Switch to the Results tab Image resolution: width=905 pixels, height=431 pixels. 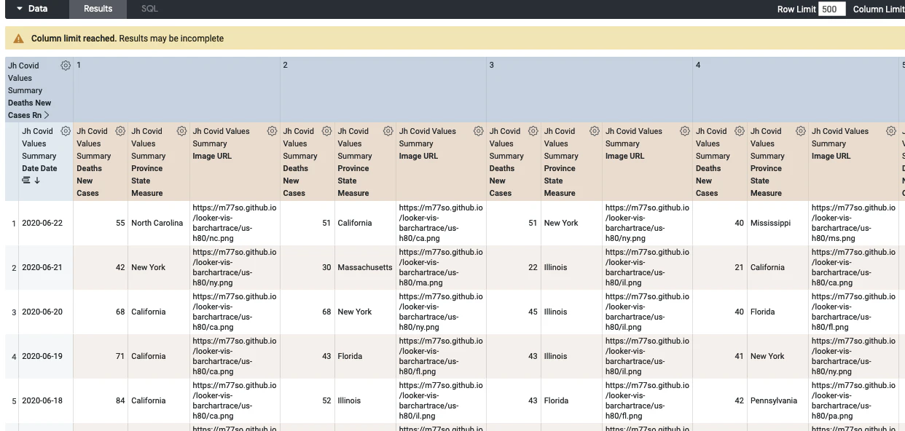coord(98,9)
